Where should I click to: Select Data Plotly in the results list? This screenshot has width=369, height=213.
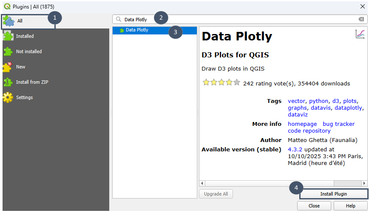point(137,30)
